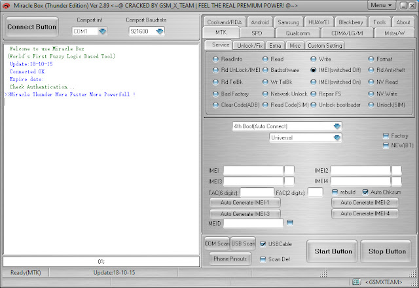Switch to the Coolsand/RDA tab
419x288 pixels.
(x=224, y=22)
